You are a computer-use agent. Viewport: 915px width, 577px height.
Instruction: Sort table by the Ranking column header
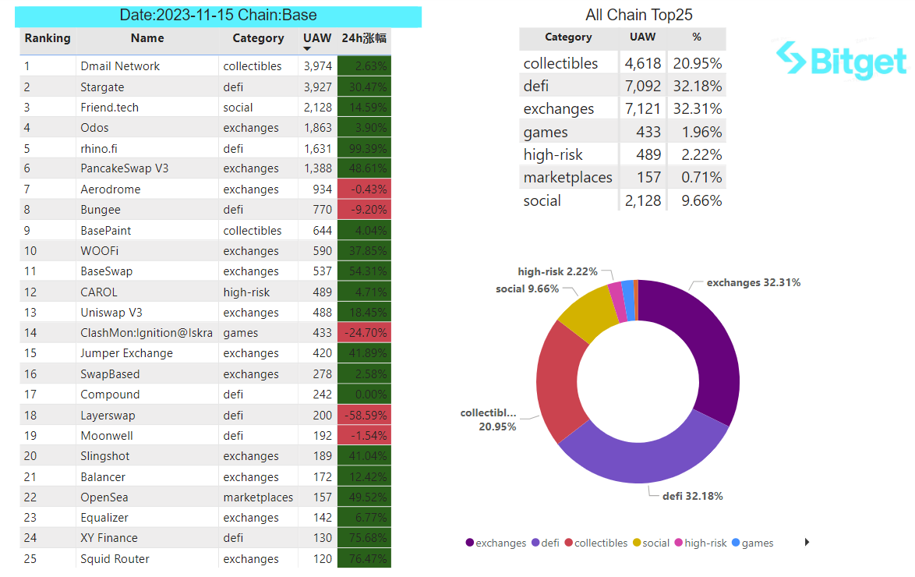pos(48,38)
